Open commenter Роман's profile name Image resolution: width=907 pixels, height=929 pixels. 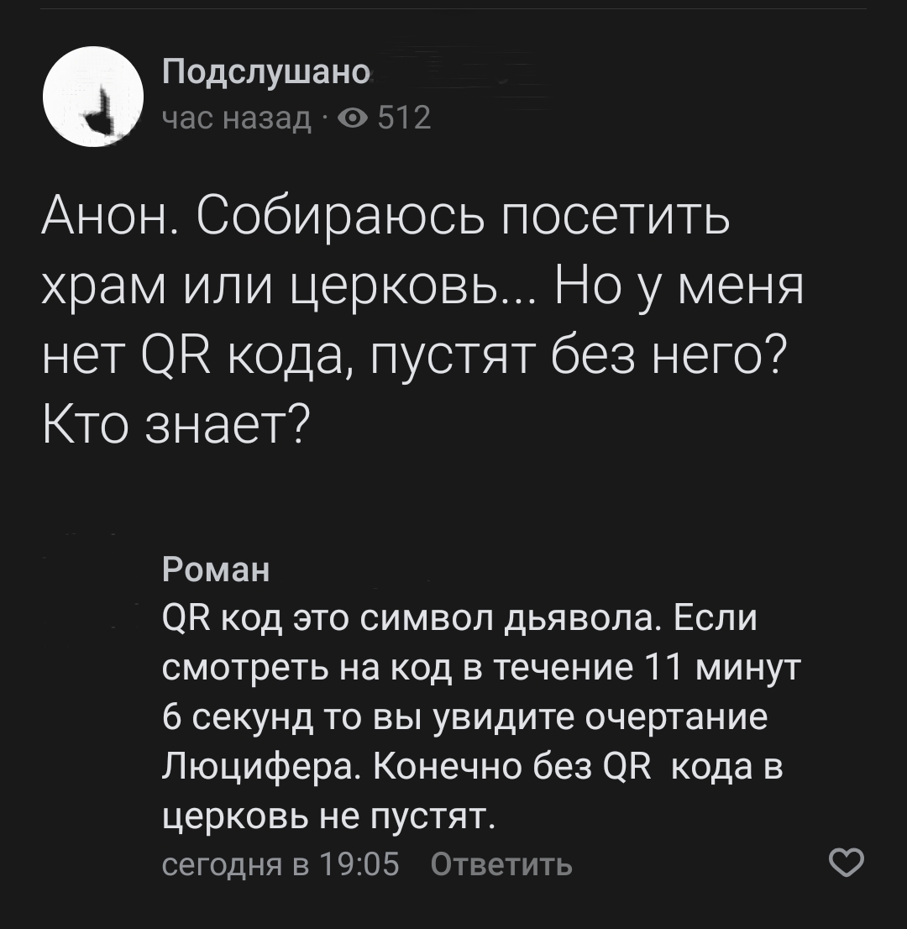[x=217, y=571]
